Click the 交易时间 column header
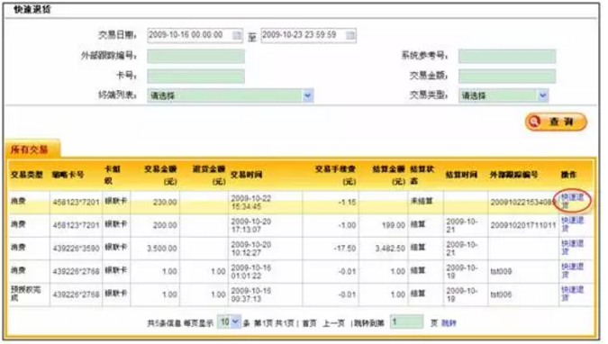This screenshot has width=608, height=344. [246, 175]
